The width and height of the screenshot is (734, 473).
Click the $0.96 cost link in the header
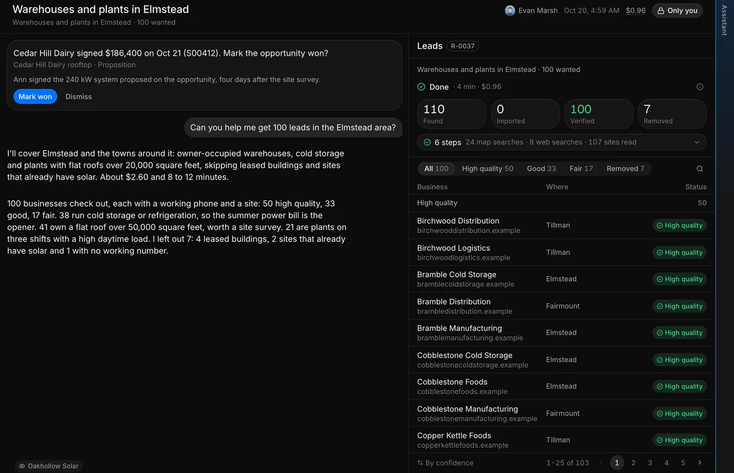pyautogui.click(x=636, y=10)
